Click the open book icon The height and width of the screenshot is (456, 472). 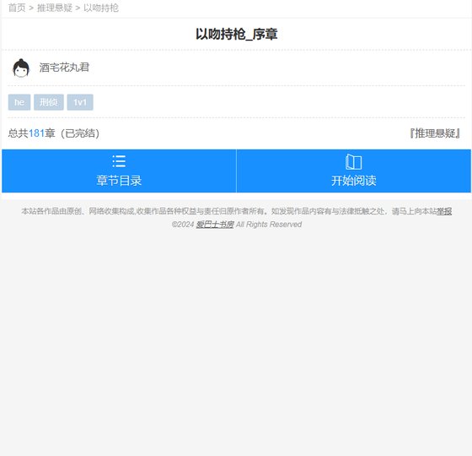pyautogui.click(x=353, y=162)
